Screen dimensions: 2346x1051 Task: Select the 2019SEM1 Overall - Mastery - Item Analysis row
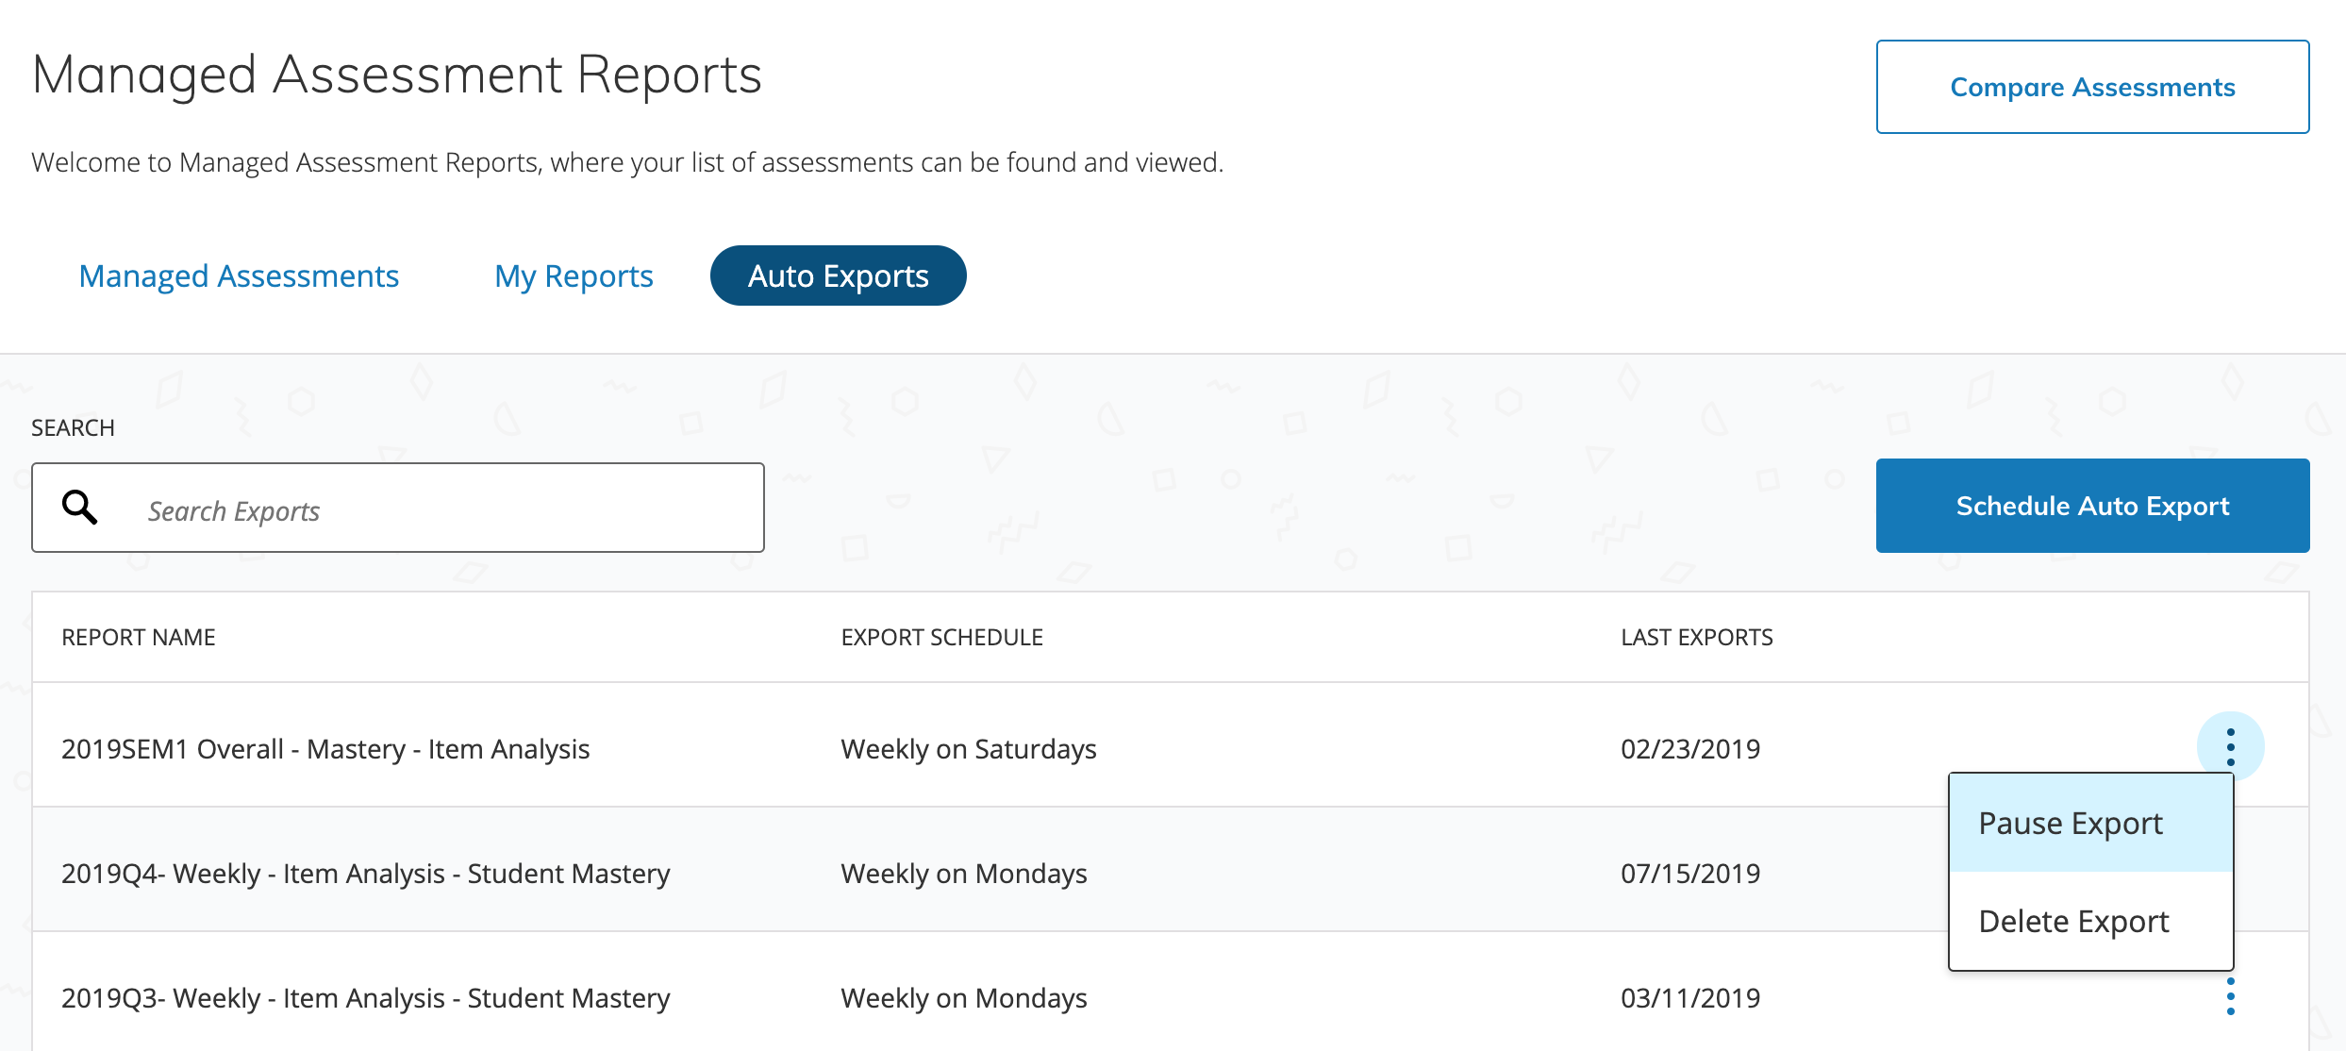(325, 747)
